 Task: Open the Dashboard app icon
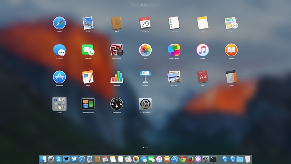tap(117, 104)
